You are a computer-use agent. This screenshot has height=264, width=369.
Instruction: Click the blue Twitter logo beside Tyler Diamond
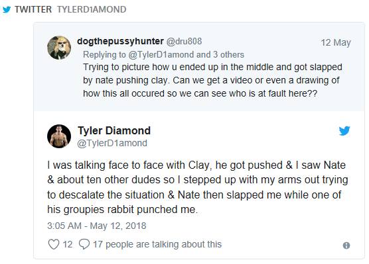(x=344, y=131)
